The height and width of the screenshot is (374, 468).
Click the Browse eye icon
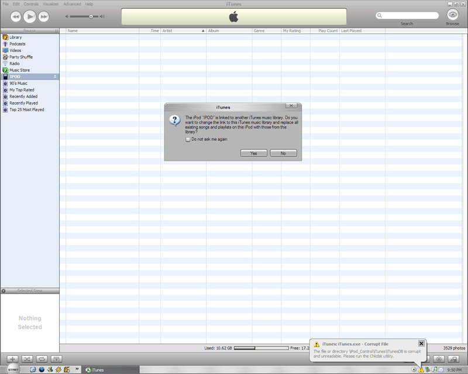452,15
